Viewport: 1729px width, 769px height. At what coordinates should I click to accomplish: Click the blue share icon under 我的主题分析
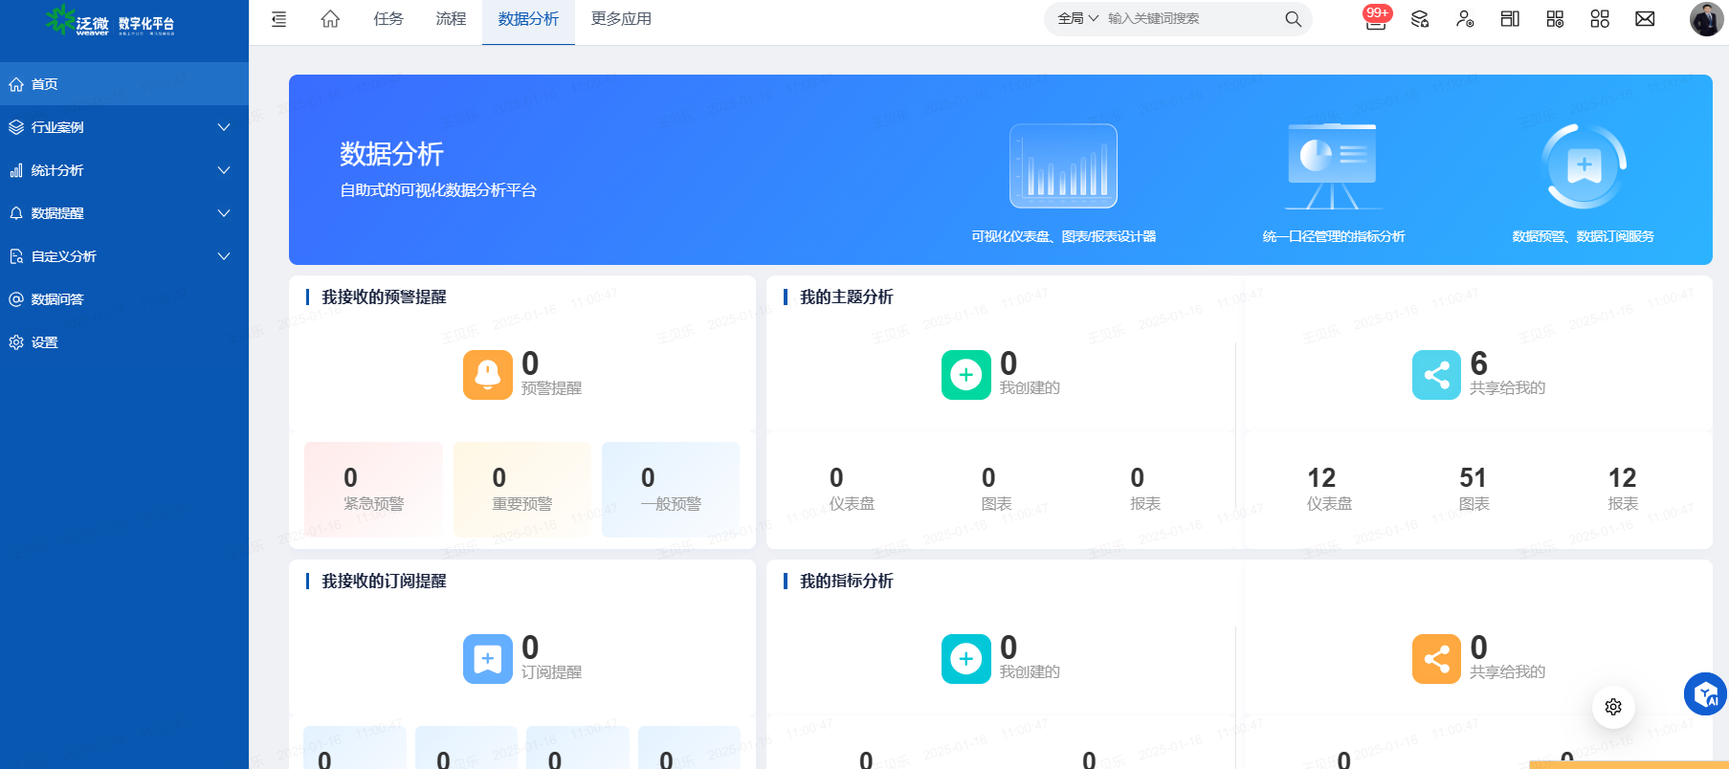1437,374
